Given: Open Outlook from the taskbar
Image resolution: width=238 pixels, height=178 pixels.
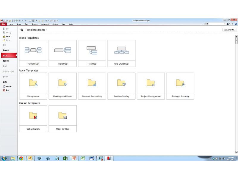Looking at the screenshot, I should point(30,158).
